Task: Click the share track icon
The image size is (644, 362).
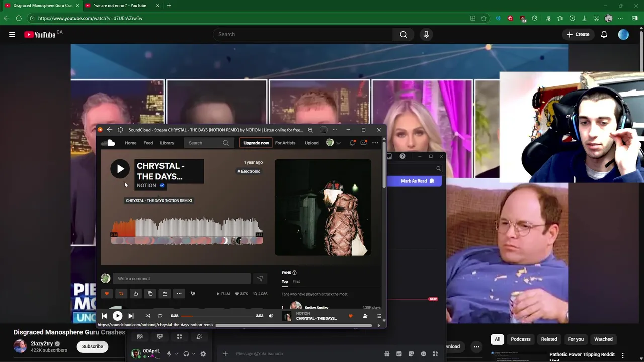Action: point(135,294)
